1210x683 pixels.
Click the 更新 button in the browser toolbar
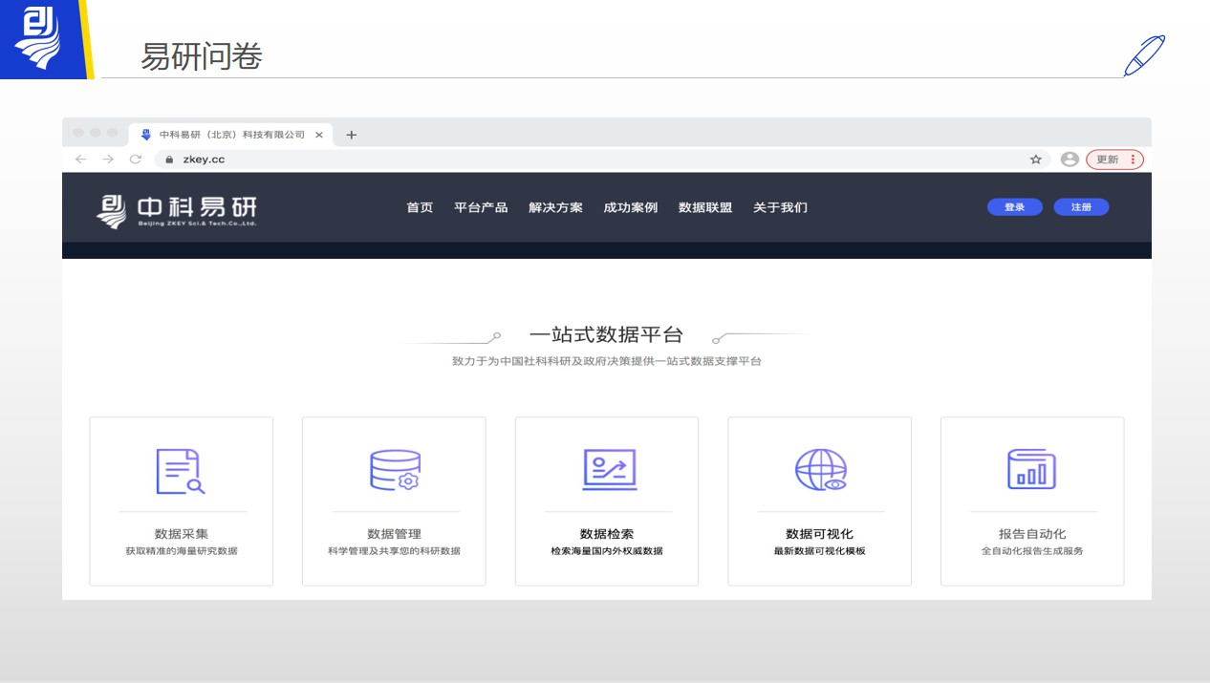(x=1110, y=160)
